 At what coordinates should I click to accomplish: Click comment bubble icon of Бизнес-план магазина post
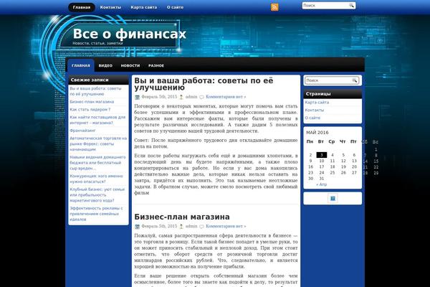coord(201,226)
